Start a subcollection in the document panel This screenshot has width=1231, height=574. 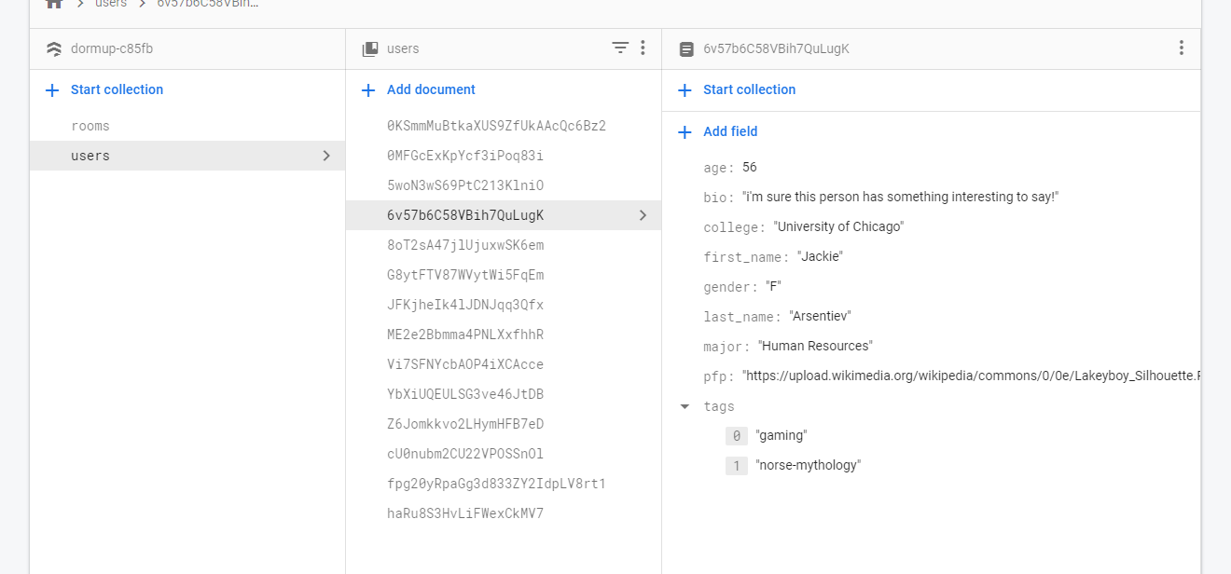(749, 90)
